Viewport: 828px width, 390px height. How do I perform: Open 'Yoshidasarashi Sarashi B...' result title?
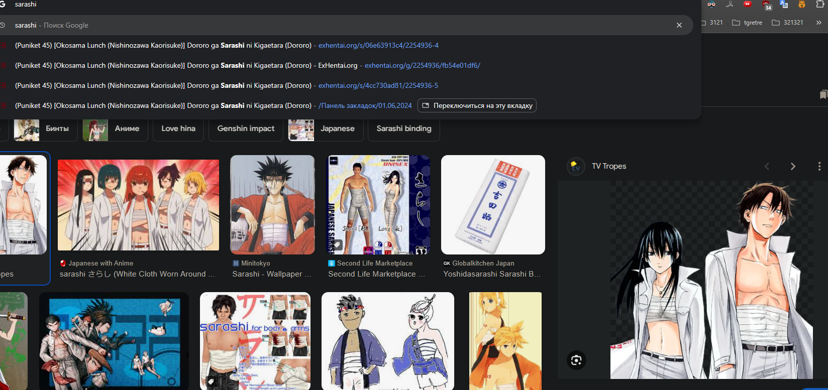492,274
